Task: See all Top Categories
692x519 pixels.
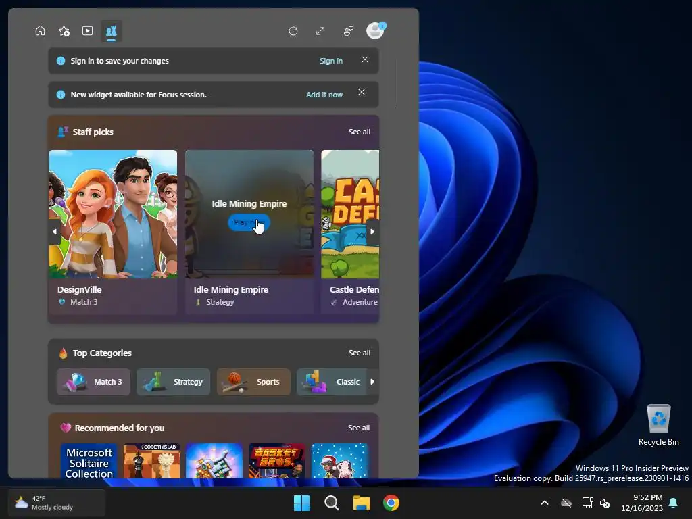Action: tap(360, 353)
